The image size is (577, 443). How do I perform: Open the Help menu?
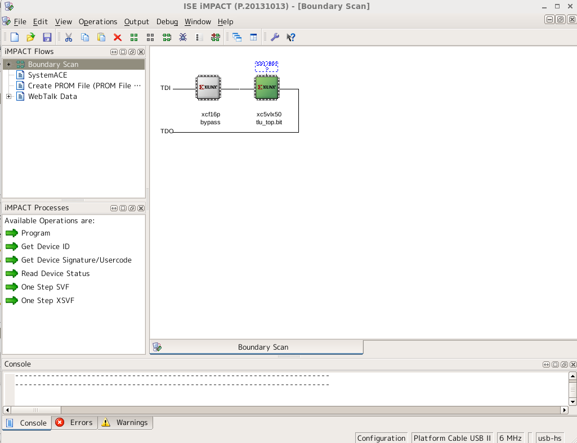point(225,22)
